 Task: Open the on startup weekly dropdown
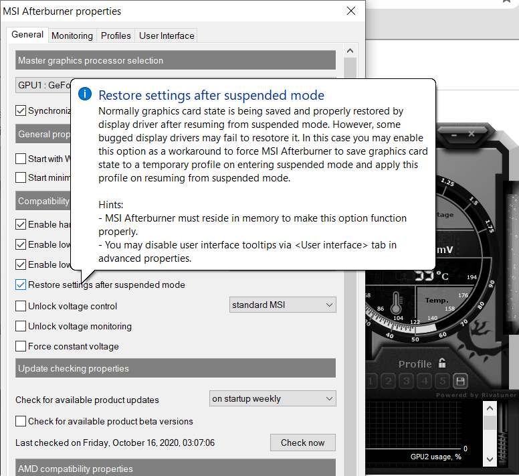(273, 398)
